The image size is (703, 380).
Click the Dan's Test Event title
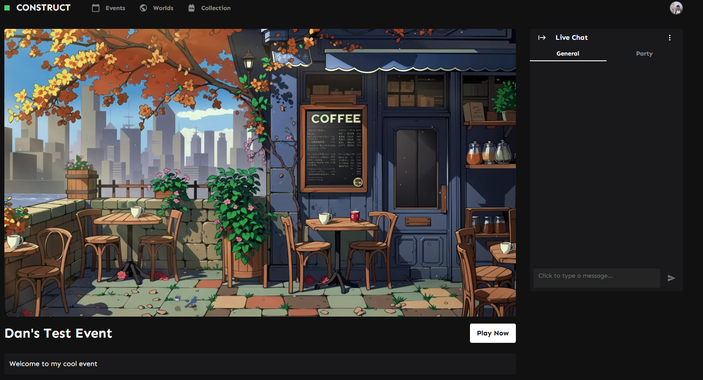(59, 333)
